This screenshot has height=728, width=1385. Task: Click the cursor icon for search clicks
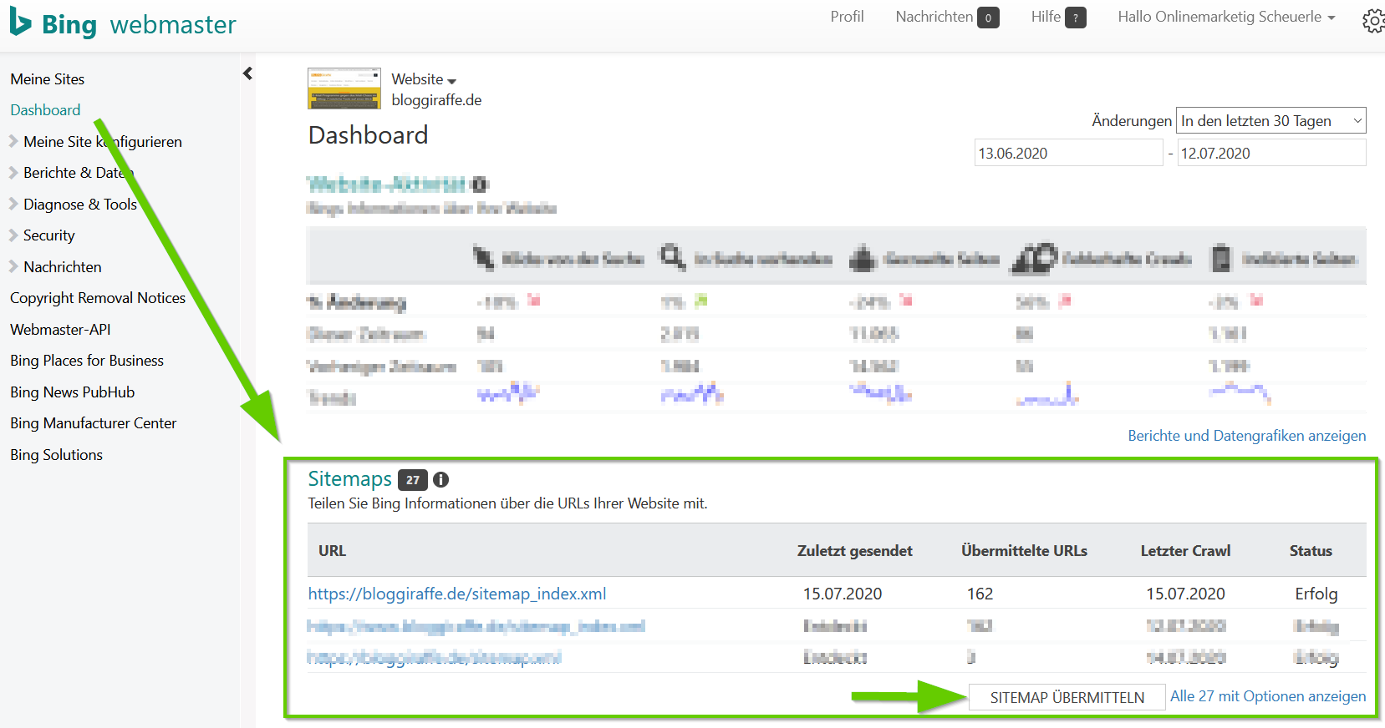point(484,258)
